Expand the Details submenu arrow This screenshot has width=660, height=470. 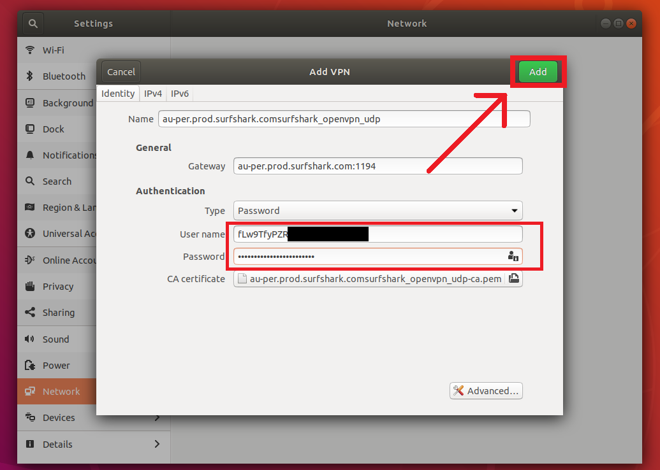157,444
